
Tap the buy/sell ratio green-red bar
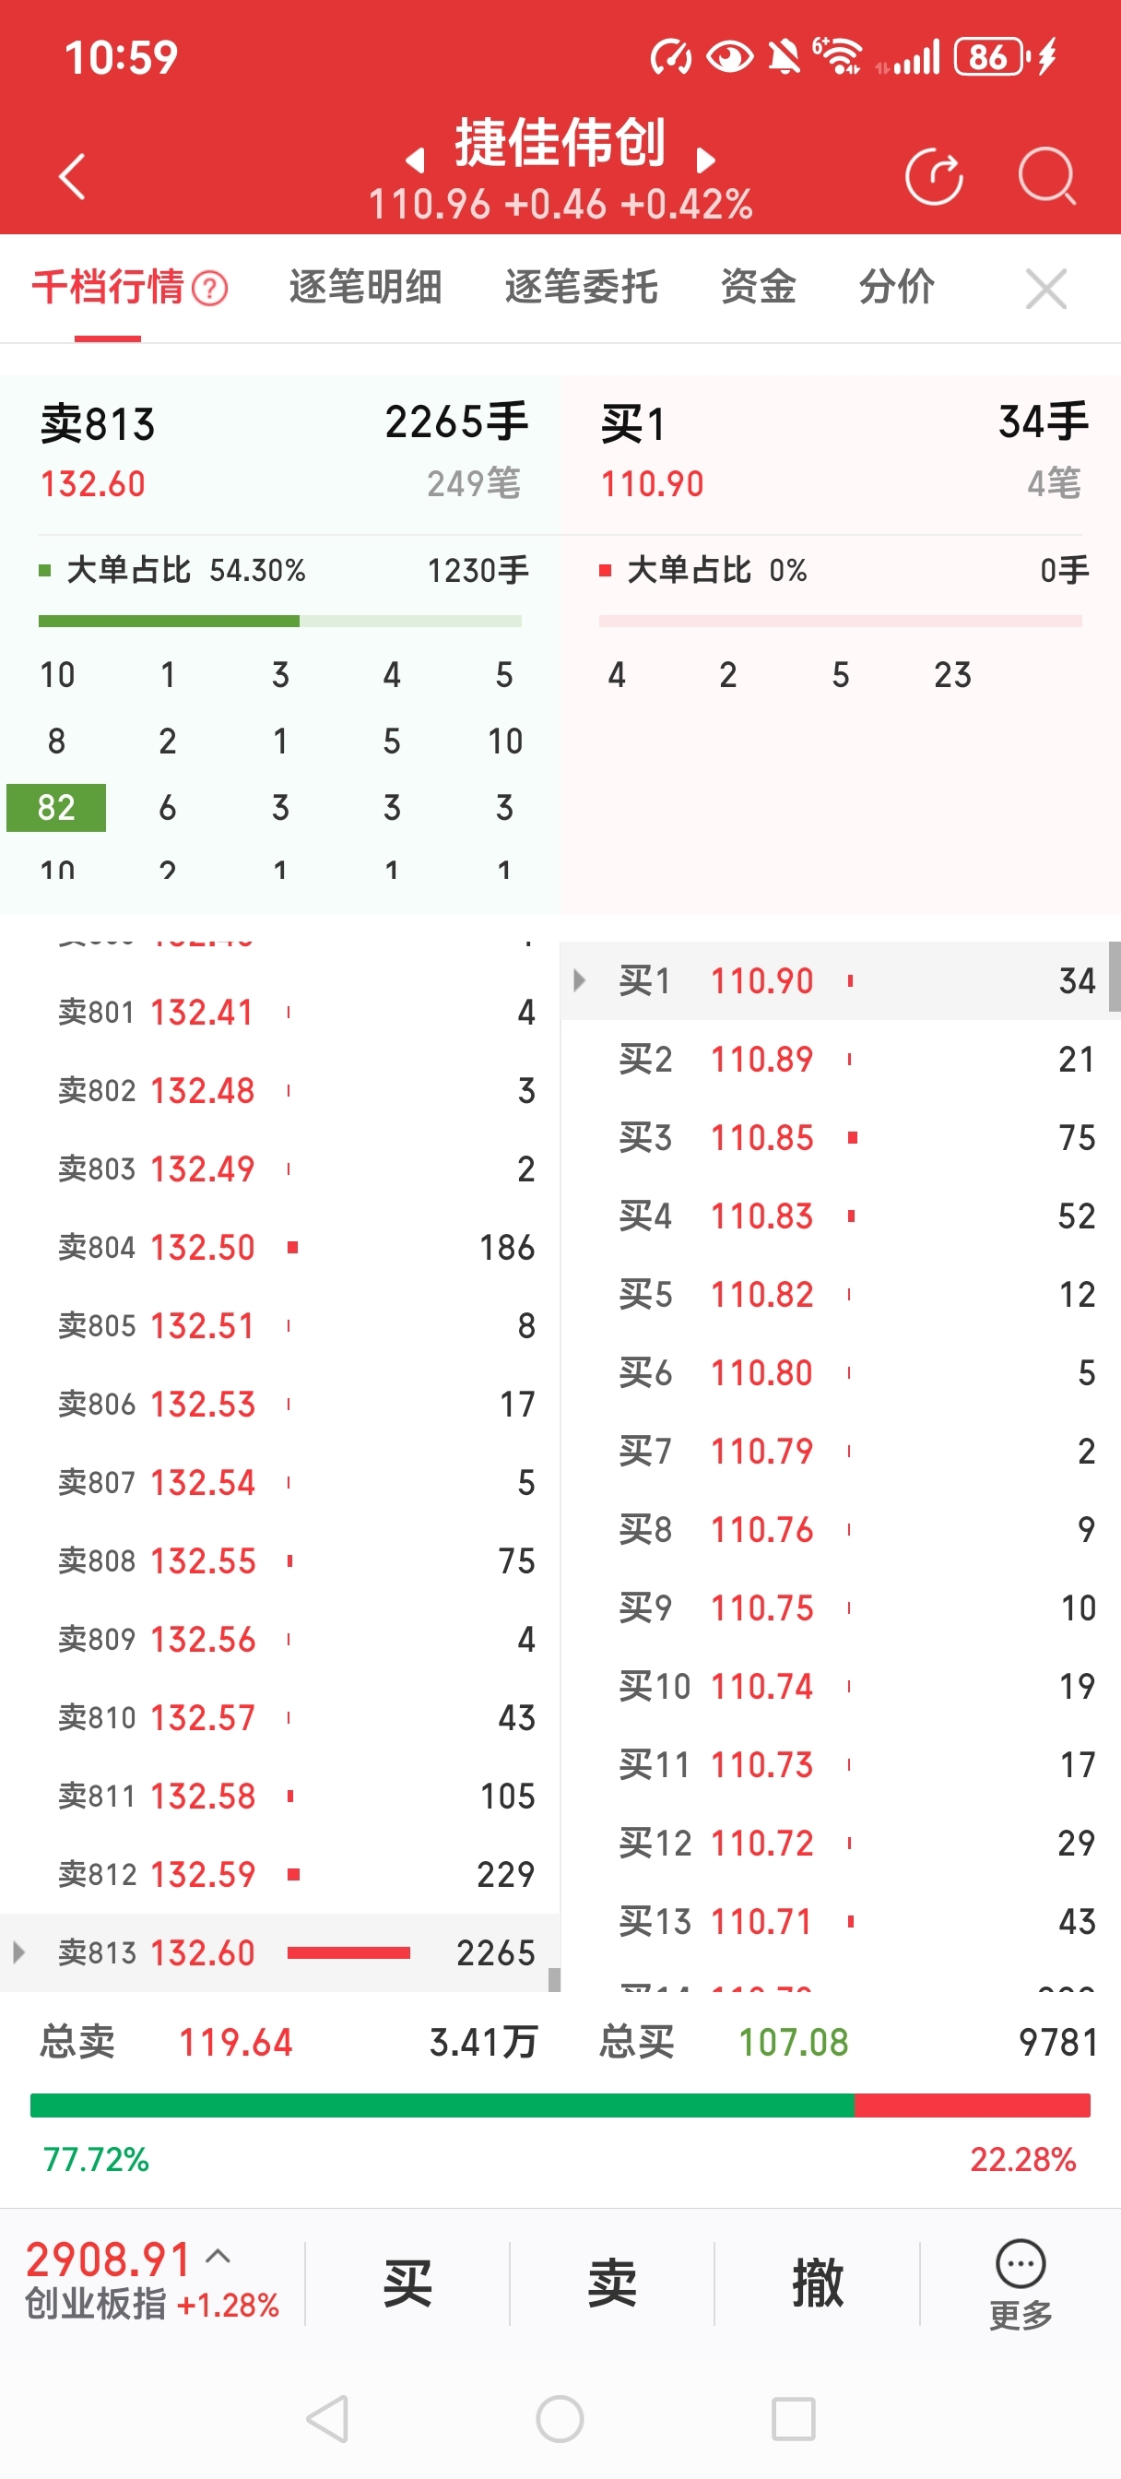tap(560, 2105)
